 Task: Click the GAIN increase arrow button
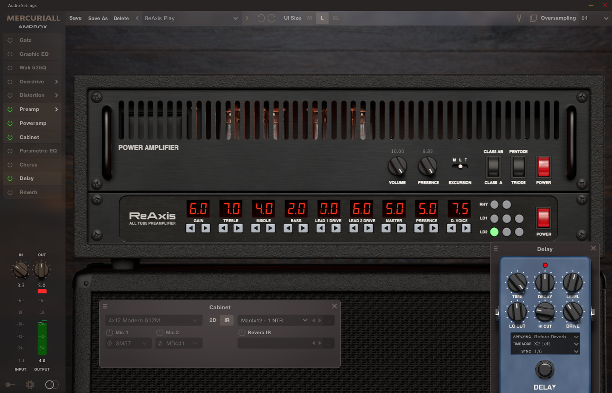click(206, 228)
